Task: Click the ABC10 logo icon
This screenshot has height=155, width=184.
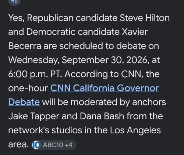Action: pos(36,145)
